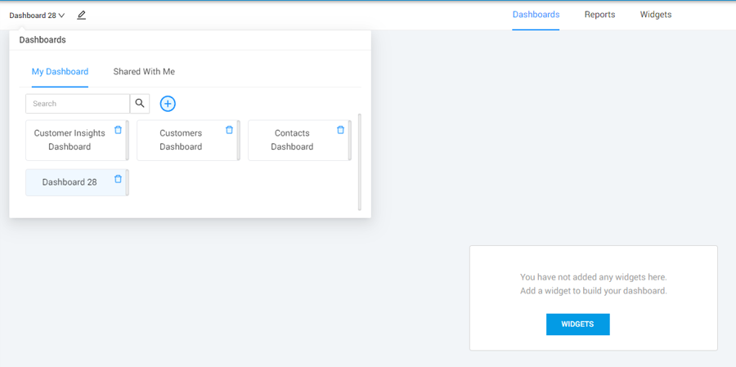The width and height of the screenshot is (736, 367).
Task: Open the Contacts Dashboard card
Action: pyautogui.click(x=292, y=141)
